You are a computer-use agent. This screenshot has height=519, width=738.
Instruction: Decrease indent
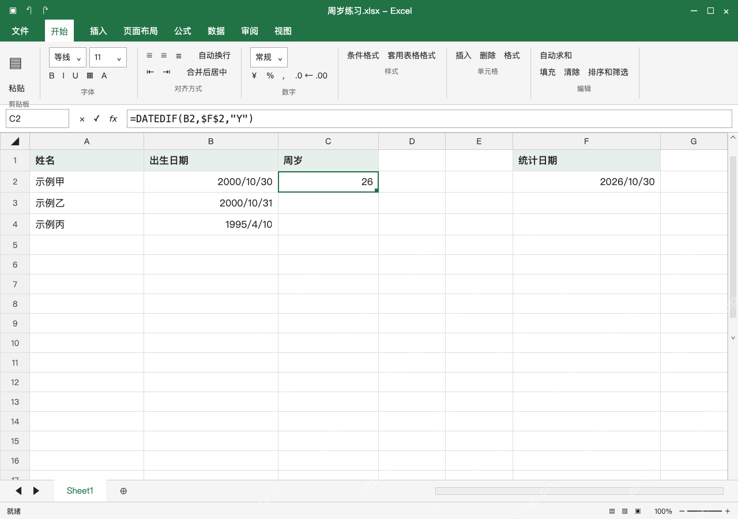coord(150,72)
